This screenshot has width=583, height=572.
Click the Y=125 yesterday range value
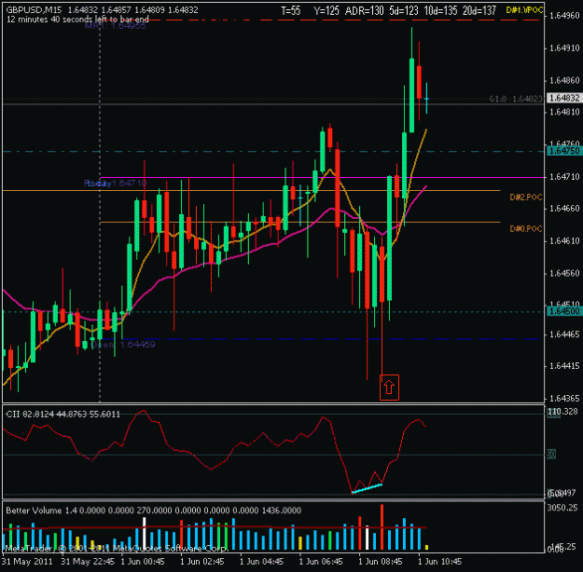pos(326,11)
